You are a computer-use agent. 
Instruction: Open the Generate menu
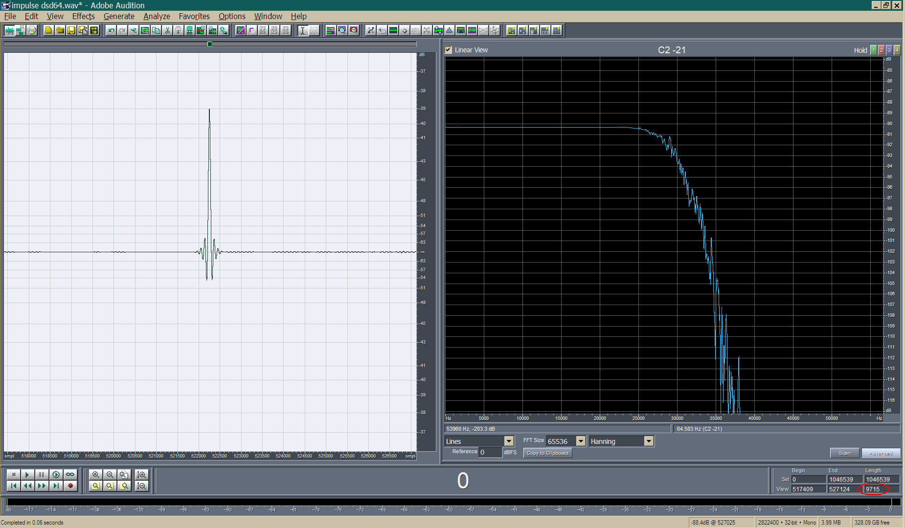pyautogui.click(x=119, y=16)
